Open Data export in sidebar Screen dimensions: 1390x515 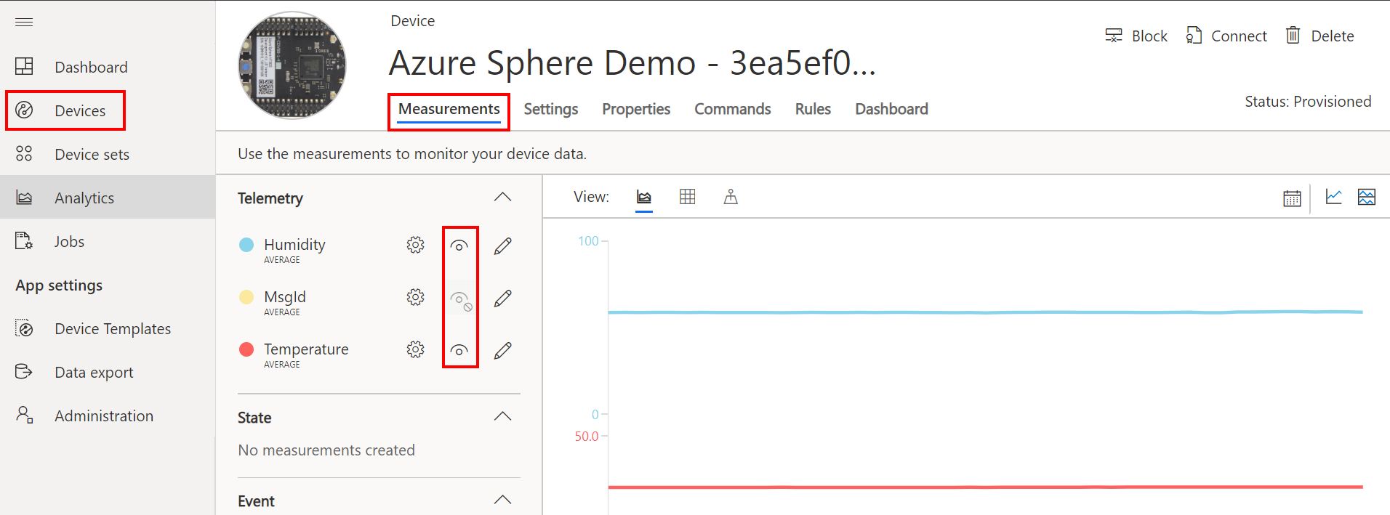[x=94, y=372]
